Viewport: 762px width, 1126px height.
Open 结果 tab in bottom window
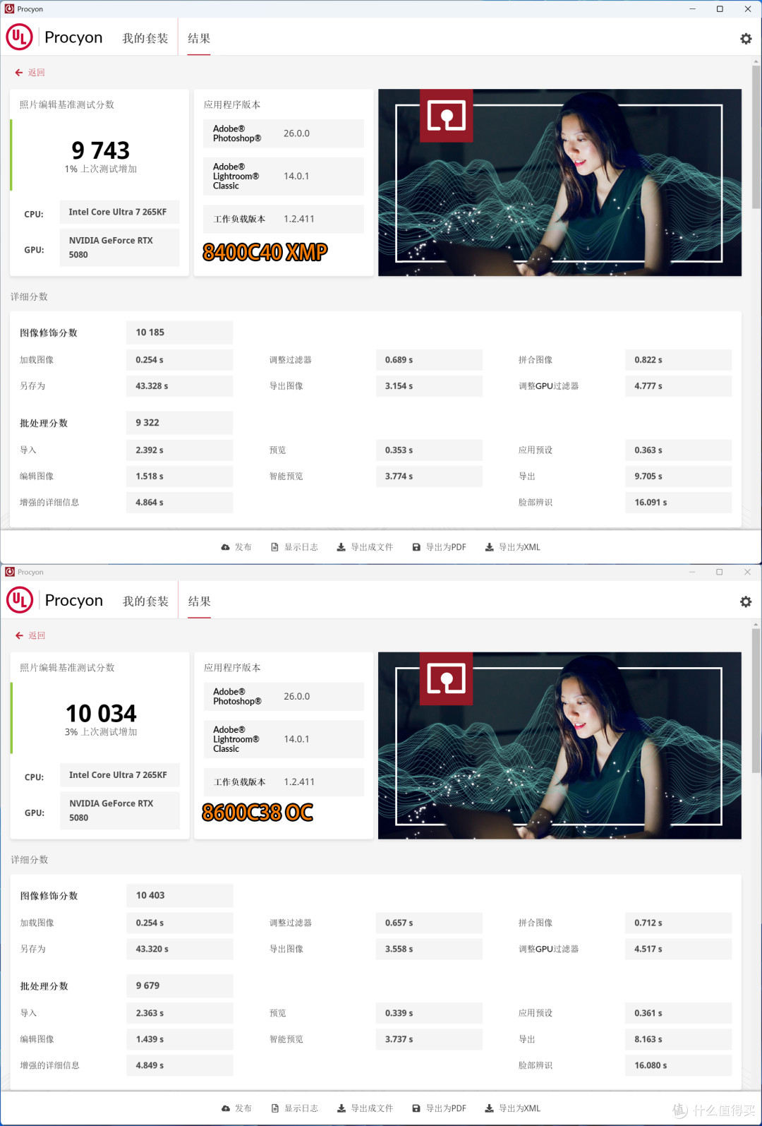(199, 601)
